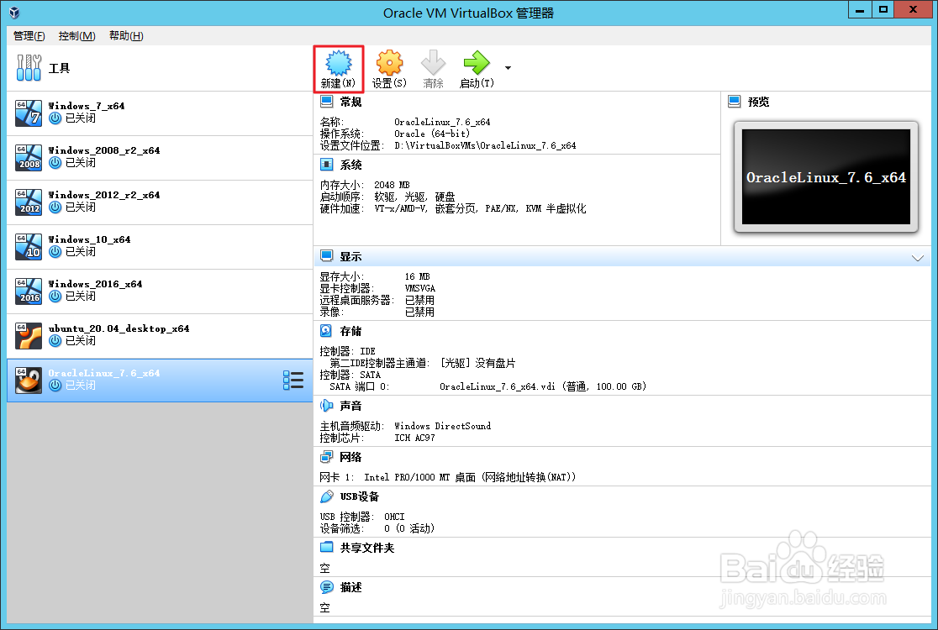The image size is (938, 630).
Task: Click the ICH AC97 audio chip value
Action: pos(414,438)
